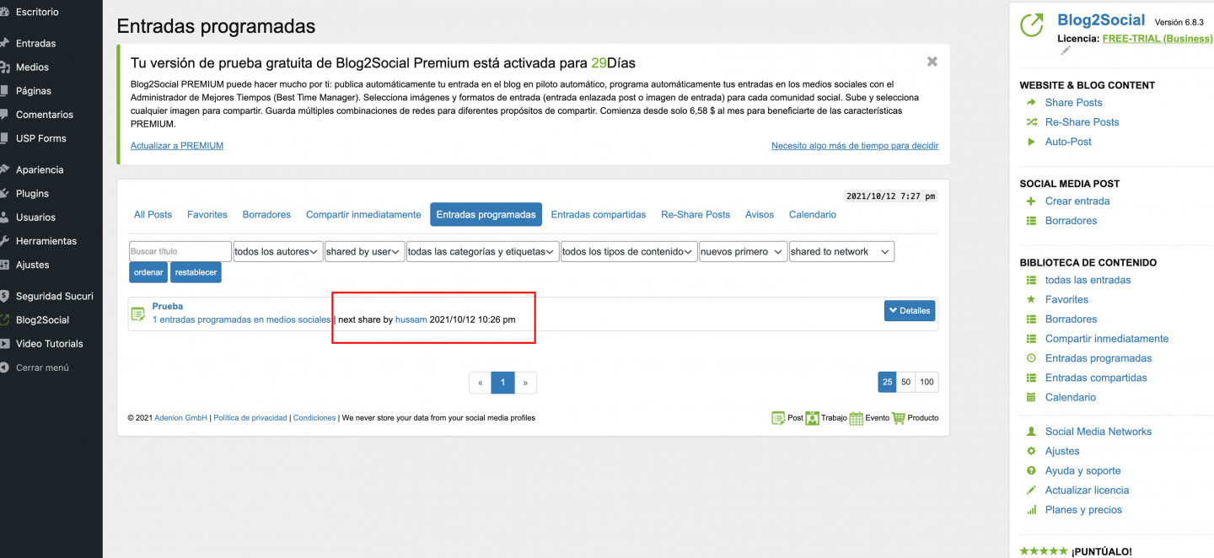Viewport: 1214px width, 558px height.
Task: Click the list icon beside Compartir inmediatamente in the right panel
Action: pyautogui.click(x=1031, y=339)
